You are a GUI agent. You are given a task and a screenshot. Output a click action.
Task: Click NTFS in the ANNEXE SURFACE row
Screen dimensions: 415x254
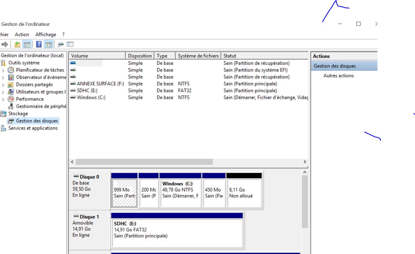coord(184,84)
